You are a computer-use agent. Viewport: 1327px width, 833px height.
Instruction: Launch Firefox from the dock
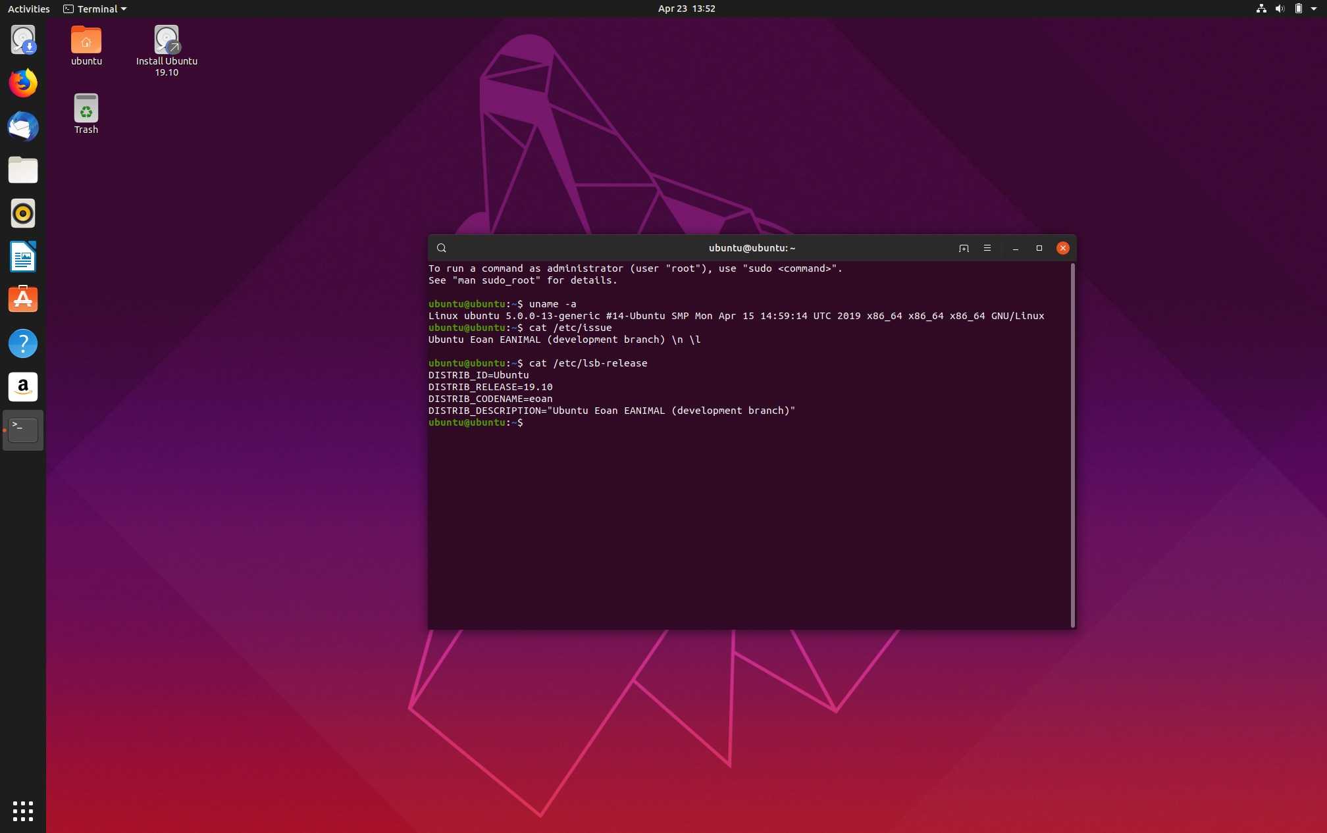[23, 84]
